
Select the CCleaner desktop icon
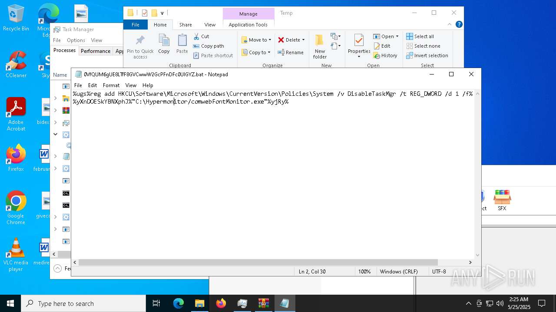click(16, 65)
